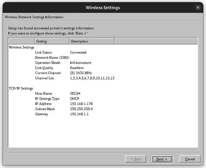Select the Link Quality label
The image size is (206, 168).
(x=44, y=68)
